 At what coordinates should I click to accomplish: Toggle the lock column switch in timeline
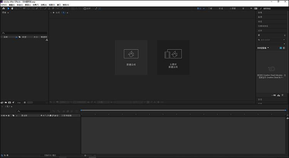8,116
